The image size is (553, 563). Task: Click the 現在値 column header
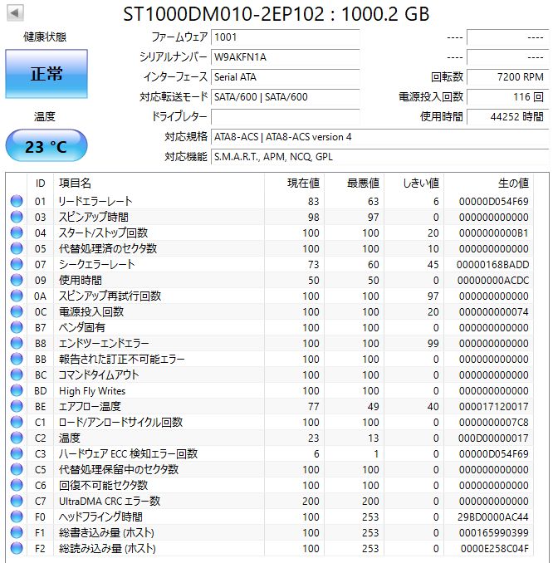tap(303, 183)
